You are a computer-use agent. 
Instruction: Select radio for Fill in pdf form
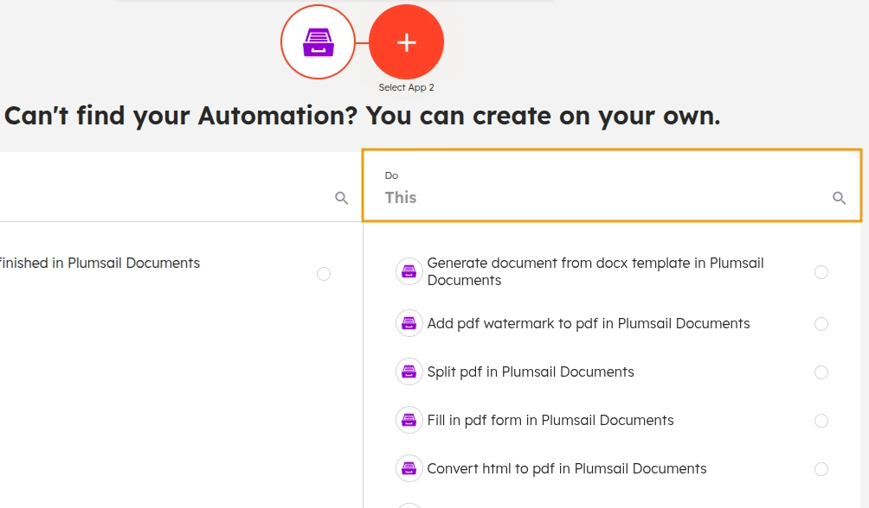click(821, 421)
